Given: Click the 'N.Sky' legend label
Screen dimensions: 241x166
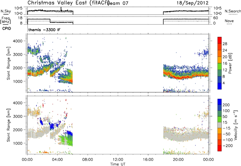Looking at the screenshot, I should [x=6, y=11].
